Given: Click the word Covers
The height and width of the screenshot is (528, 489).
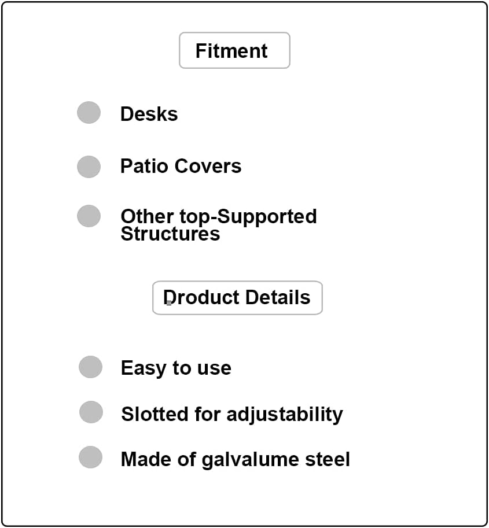Looking at the screenshot, I should click(208, 167).
